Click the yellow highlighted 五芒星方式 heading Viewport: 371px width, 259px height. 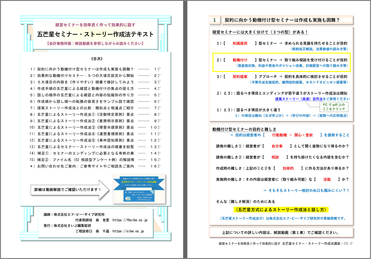280,210
